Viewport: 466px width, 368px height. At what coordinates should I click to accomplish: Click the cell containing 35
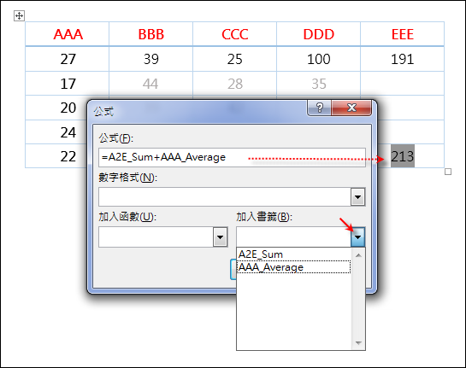point(319,84)
